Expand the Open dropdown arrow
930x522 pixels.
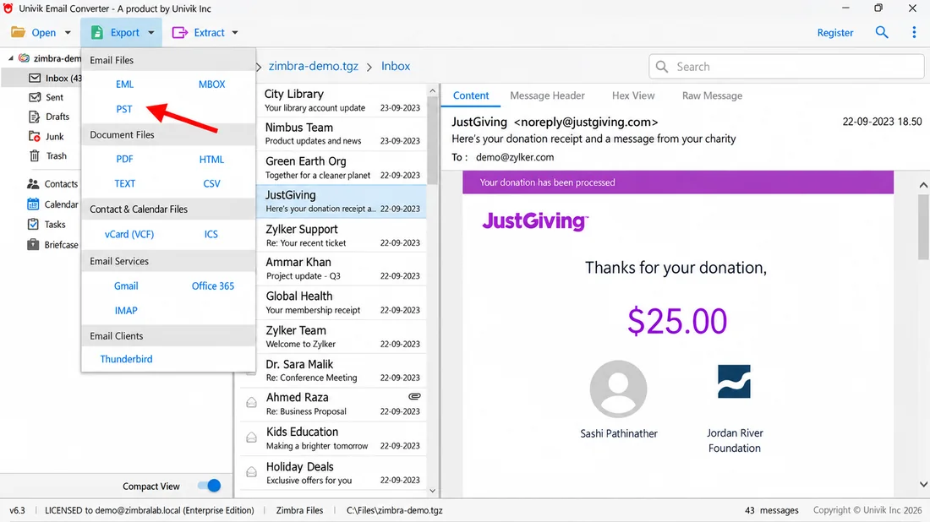(x=68, y=33)
